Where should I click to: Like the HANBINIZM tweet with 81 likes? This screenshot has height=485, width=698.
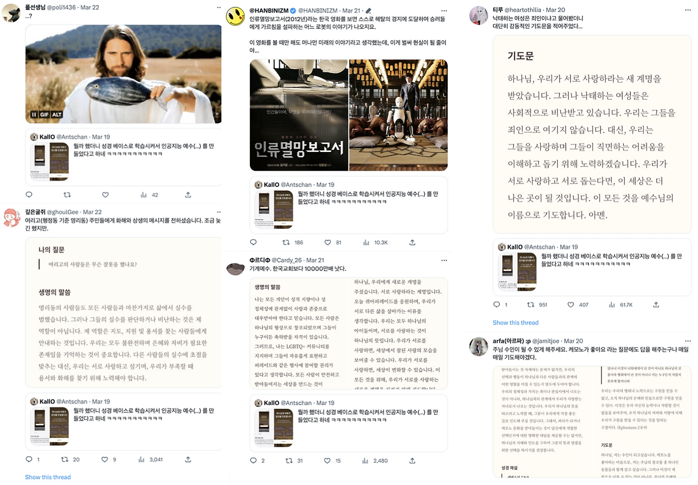tap(328, 242)
